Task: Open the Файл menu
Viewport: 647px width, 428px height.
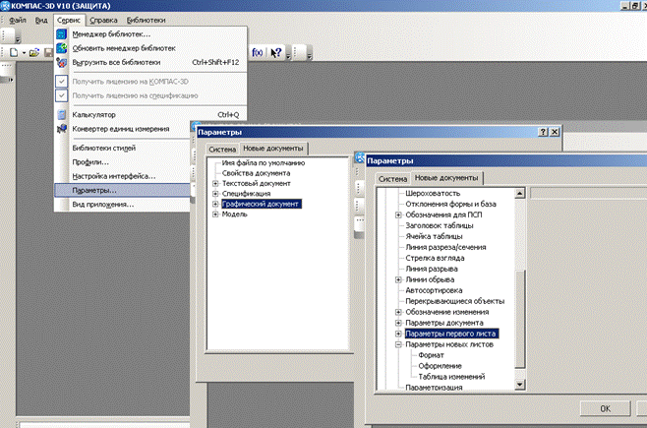Action: [x=18, y=20]
